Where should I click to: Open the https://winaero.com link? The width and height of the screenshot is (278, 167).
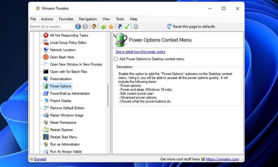pos(222,159)
